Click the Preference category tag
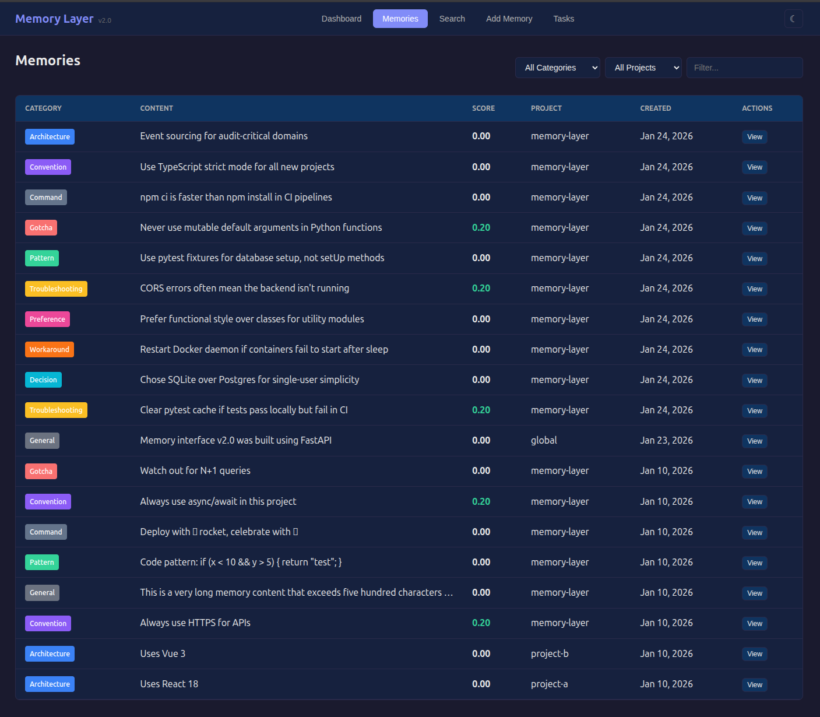Image resolution: width=820 pixels, height=717 pixels. click(47, 319)
